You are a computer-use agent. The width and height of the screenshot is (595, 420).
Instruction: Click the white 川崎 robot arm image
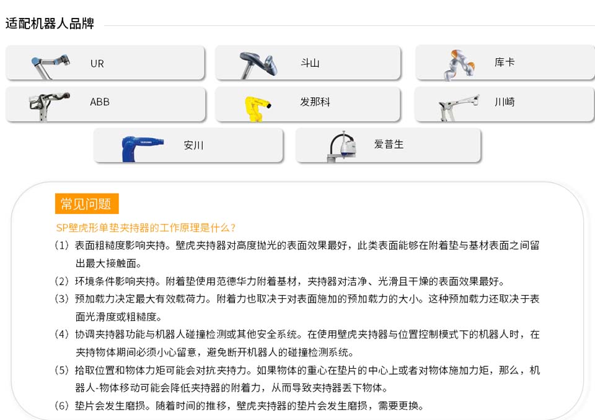pyautogui.click(x=459, y=108)
